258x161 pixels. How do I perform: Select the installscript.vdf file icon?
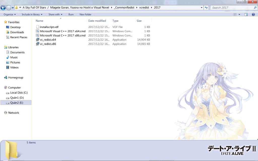pos(38,27)
